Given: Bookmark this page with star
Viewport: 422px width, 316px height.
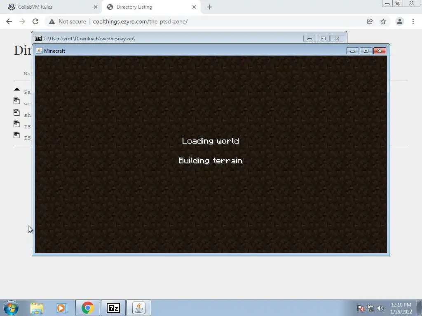Looking at the screenshot, I should click(x=383, y=21).
